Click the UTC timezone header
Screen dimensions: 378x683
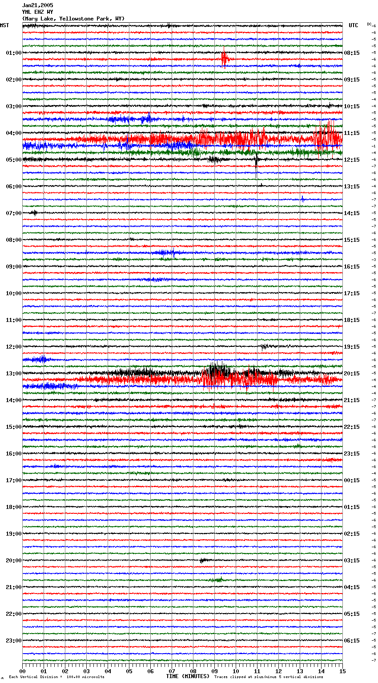point(354,25)
